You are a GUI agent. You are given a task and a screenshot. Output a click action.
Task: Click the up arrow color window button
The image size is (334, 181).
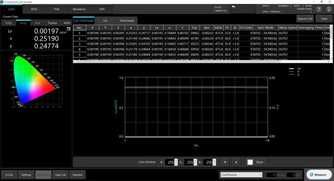(236, 162)
